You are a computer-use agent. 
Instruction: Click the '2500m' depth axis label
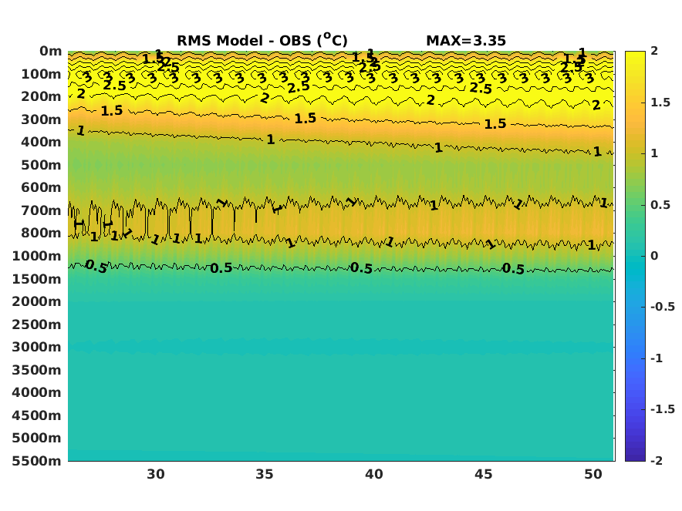pyautogui.click(x=36, y=324)
